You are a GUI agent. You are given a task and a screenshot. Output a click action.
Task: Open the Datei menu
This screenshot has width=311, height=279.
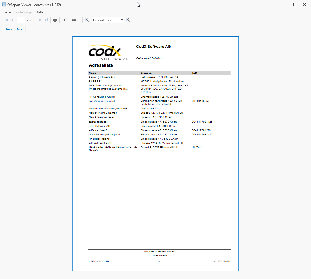click(x=7, y=12)
